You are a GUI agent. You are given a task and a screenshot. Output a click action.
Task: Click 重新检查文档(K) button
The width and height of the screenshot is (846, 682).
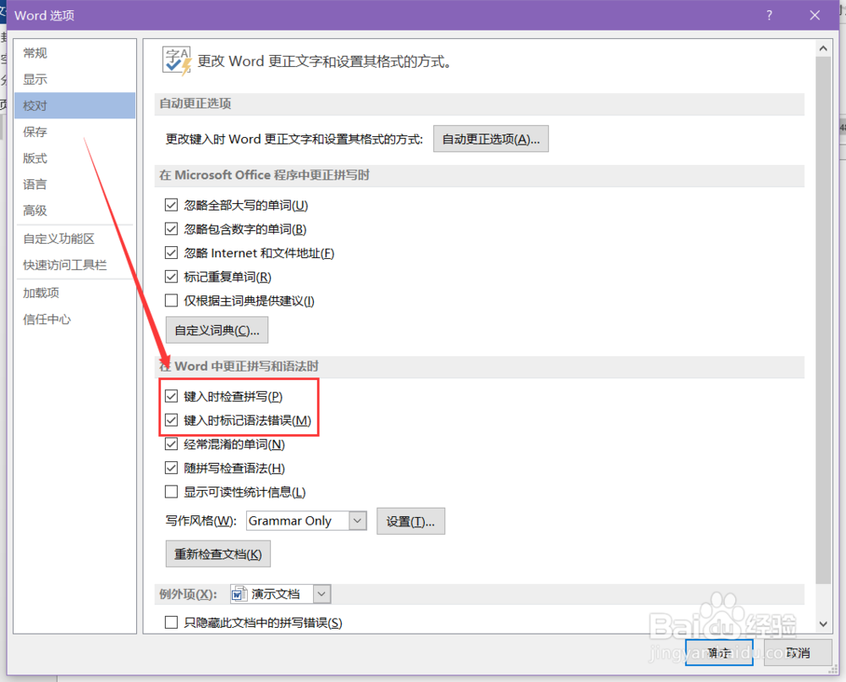[x=218, y=554]
